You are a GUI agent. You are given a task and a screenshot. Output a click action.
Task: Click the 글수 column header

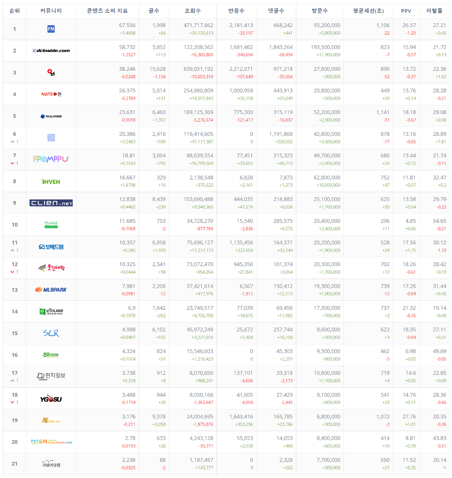coord(154,11)
